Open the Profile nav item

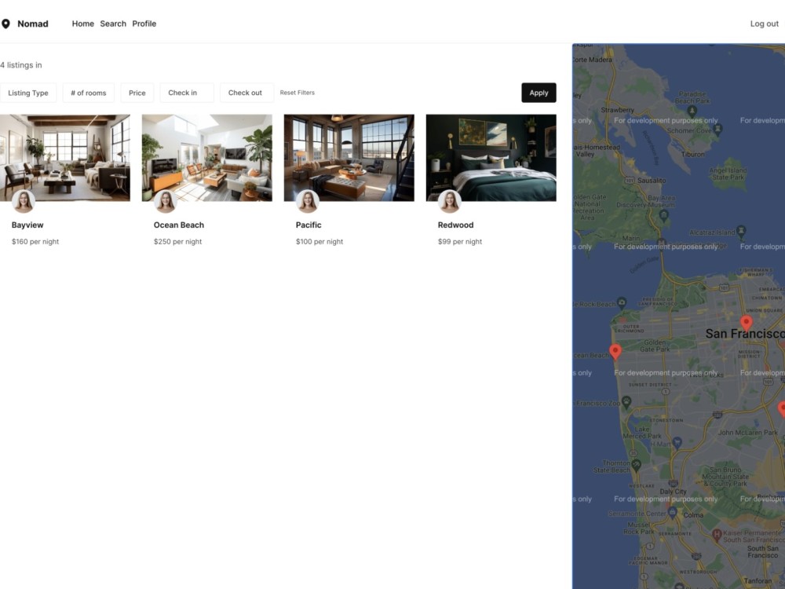coord(144,24)
